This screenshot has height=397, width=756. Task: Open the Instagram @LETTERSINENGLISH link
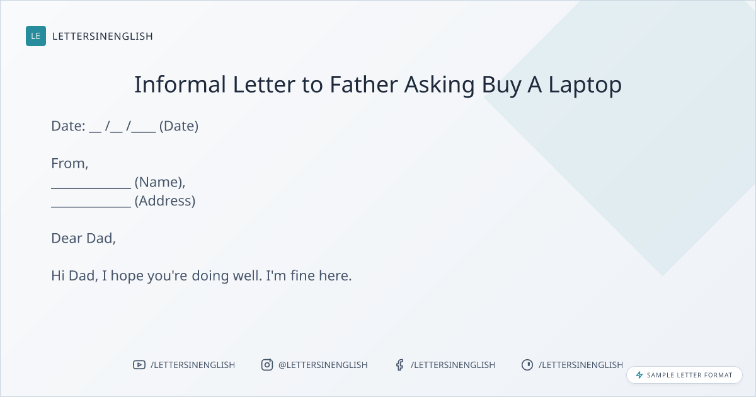point(323,365)
